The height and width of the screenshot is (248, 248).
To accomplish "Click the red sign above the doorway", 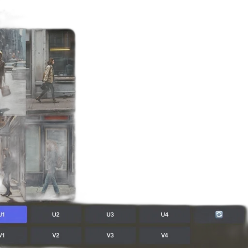I will point(56,118).
